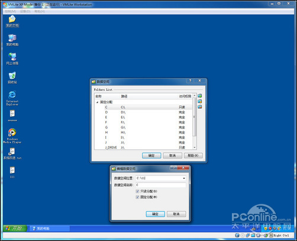Collapse the 固定分配 tree group

click(97, 102)
